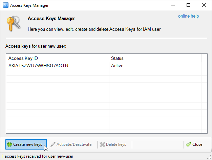Close the dialog with the Close button
This screenshot has width=212, height=160.
point(194,144)
